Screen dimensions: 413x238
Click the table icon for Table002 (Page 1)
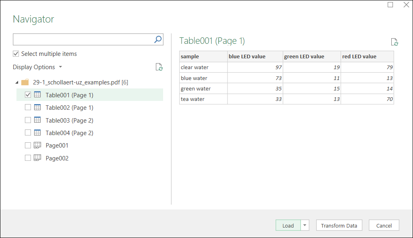(37, 107)
